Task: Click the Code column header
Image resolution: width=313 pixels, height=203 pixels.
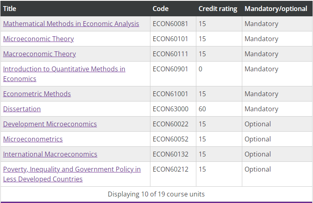Action: pos(161,9)
